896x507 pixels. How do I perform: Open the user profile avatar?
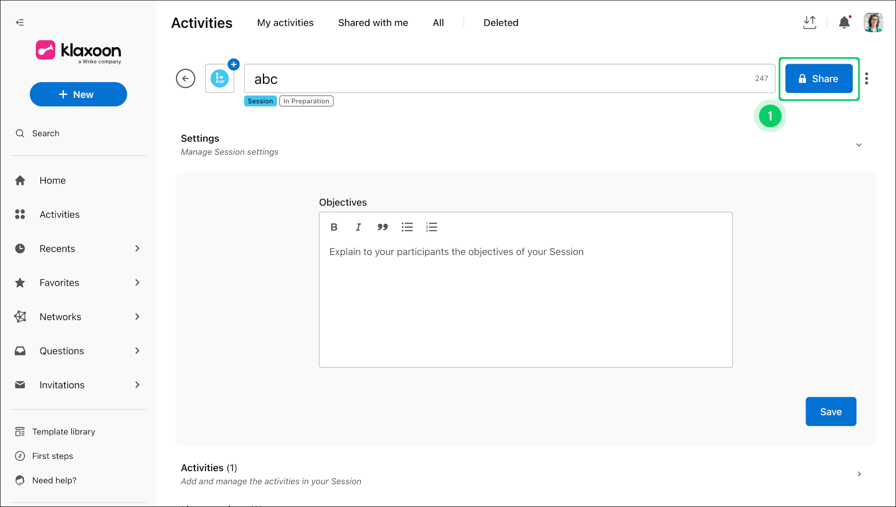[873, 22]
